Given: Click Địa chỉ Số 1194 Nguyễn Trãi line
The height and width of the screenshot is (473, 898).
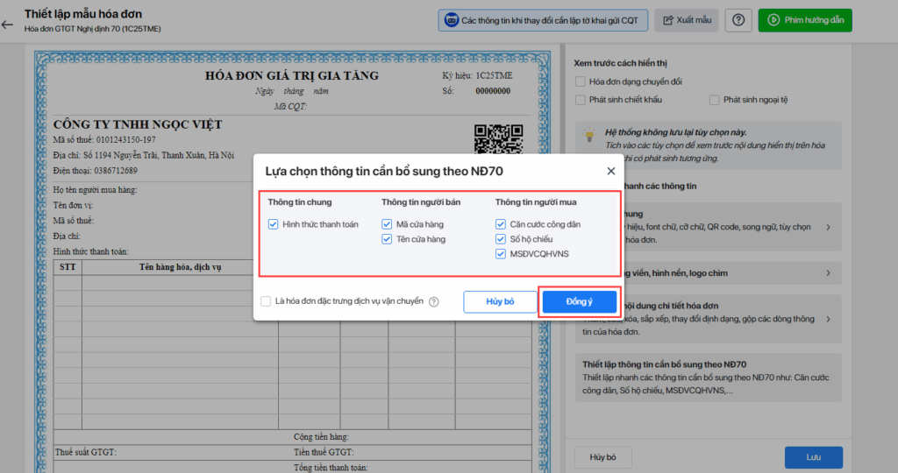Looking at the screenshot, I should [x=144, y=156].
